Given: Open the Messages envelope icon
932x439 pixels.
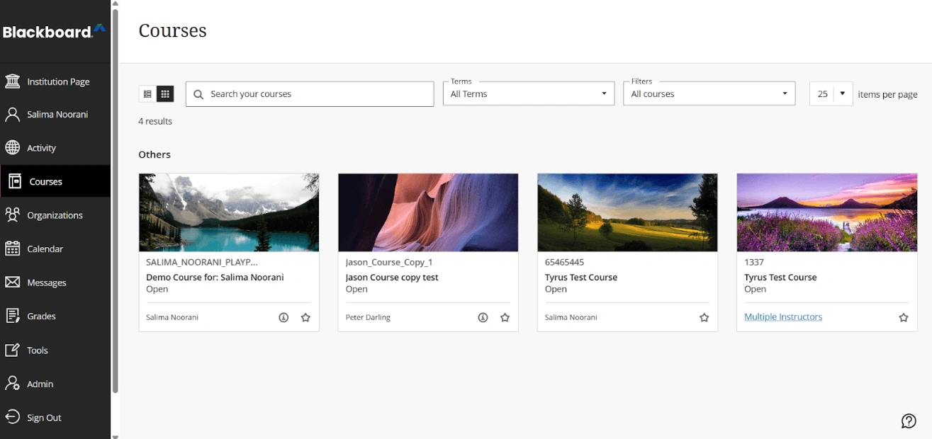Looking at the screenshot, I should coord(12,283).
